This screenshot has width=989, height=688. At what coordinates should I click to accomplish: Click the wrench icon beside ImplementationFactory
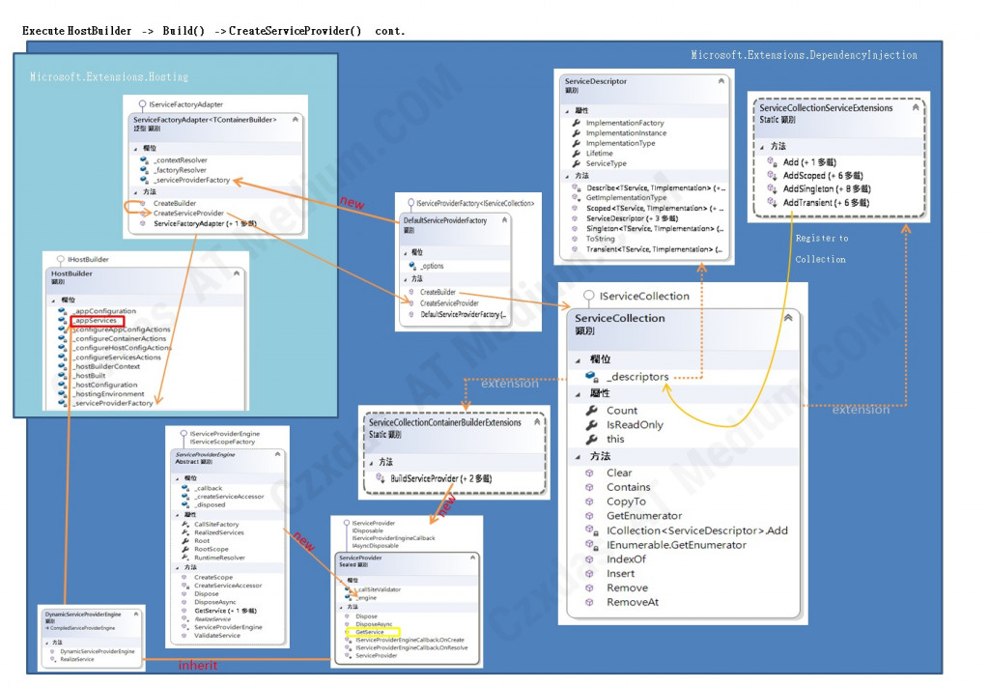[577, 123]
